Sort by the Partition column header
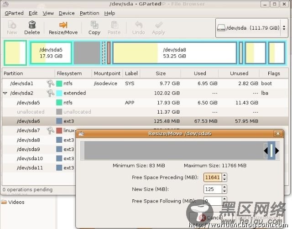The height and width of the screenshot is (229, 292). [28, 73]
